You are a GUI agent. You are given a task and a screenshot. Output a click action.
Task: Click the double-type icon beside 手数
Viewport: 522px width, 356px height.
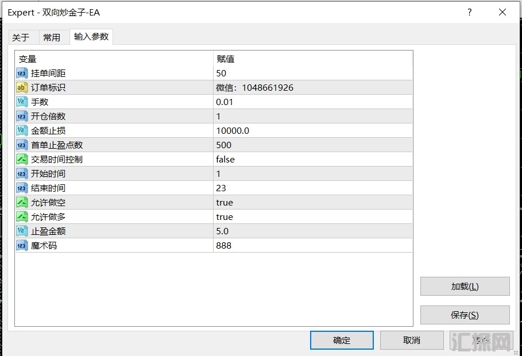[22, 102]
